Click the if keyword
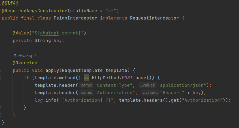239x128 pixels. click(x=26, y=78)
